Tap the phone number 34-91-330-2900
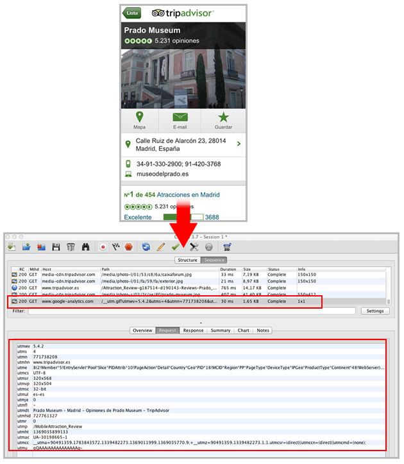This screenshot has height=464, width=404. pyautogui.click(x=158, y=164)
